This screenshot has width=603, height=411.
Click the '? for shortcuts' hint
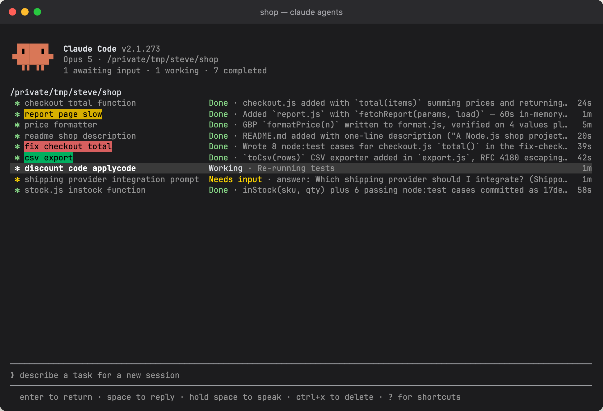tap(424, 397)
